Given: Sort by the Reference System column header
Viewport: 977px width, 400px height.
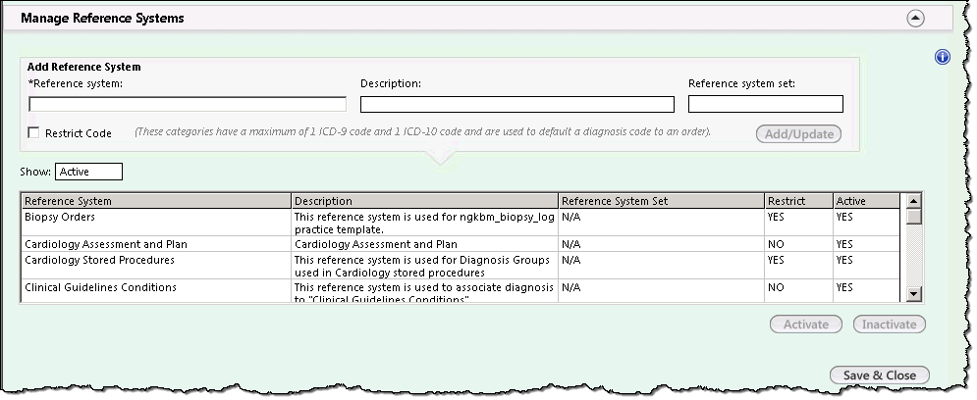Looking at the screenshot, I should pos(156,201).
